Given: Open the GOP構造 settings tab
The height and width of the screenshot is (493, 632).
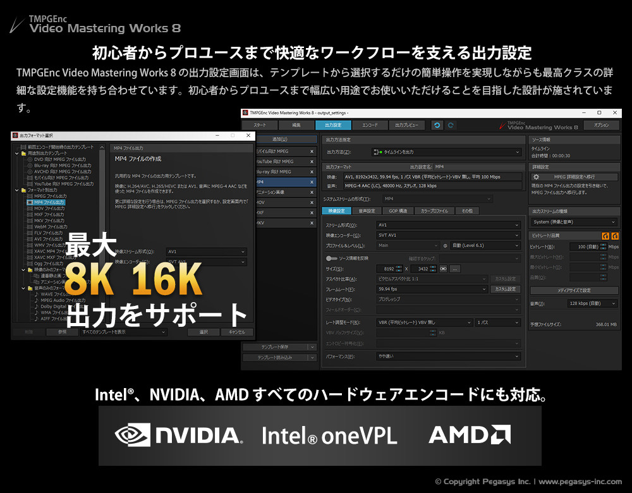Looking at the screenshot, I should [x=398, y=211].
